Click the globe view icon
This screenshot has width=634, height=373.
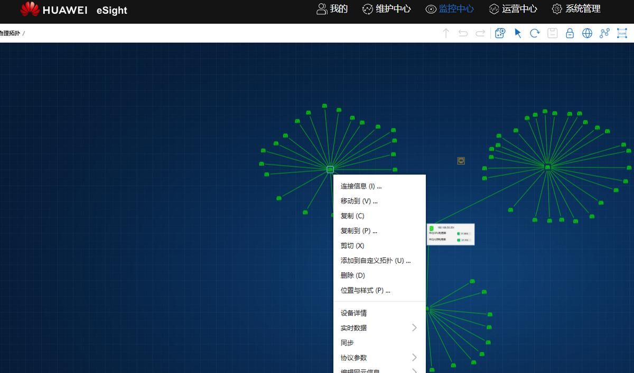(x=587, y=33)
